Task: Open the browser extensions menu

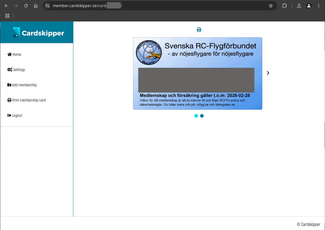Action: pos(285,6)
